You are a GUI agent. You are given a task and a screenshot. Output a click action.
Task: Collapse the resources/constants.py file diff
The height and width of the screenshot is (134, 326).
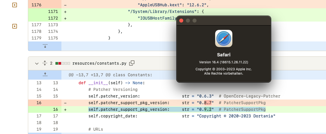coord(37,63)
